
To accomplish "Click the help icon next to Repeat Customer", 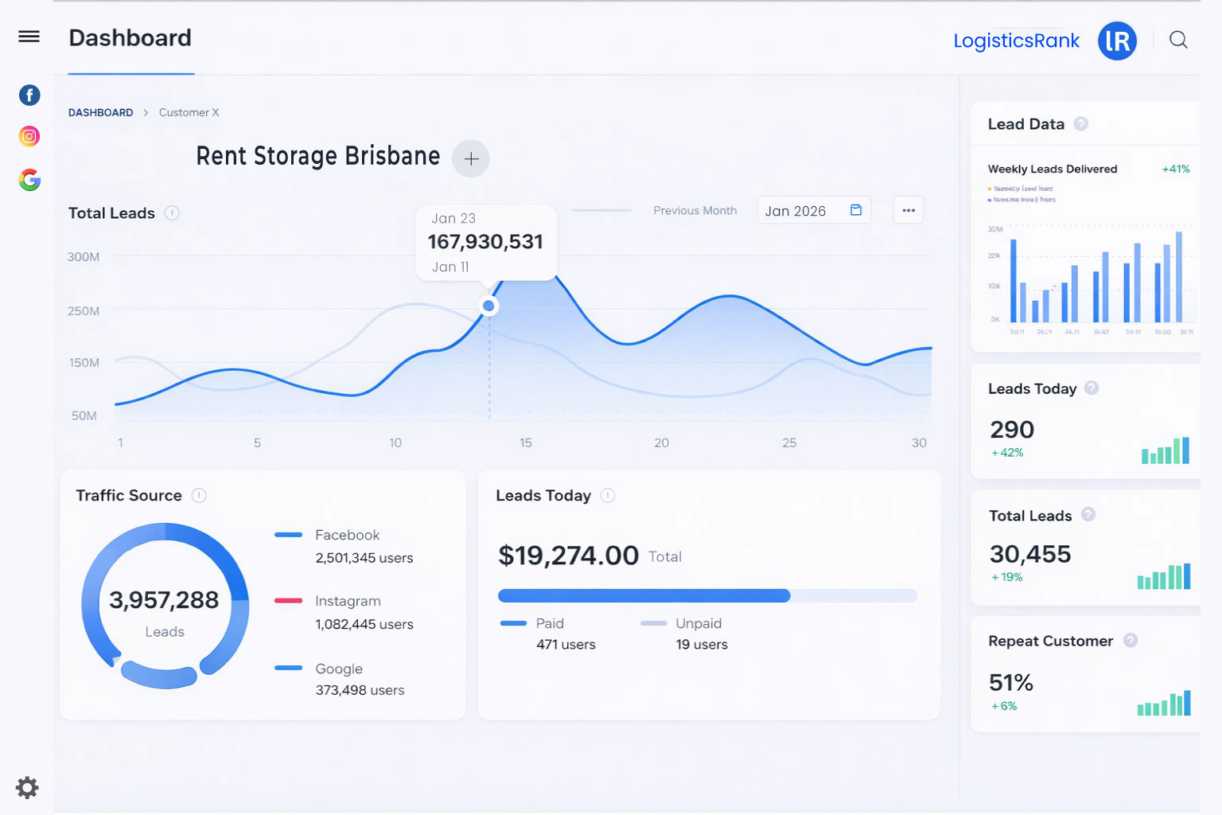I will pos(1130,641).
